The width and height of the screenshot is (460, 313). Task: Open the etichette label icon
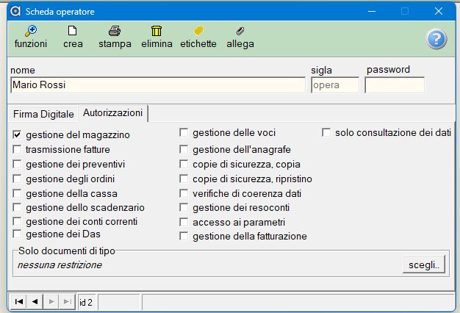tap(198, 31)
